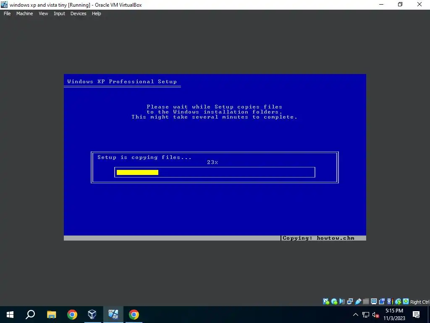Open the first Chrome taskbar icon

coord(72,315)
